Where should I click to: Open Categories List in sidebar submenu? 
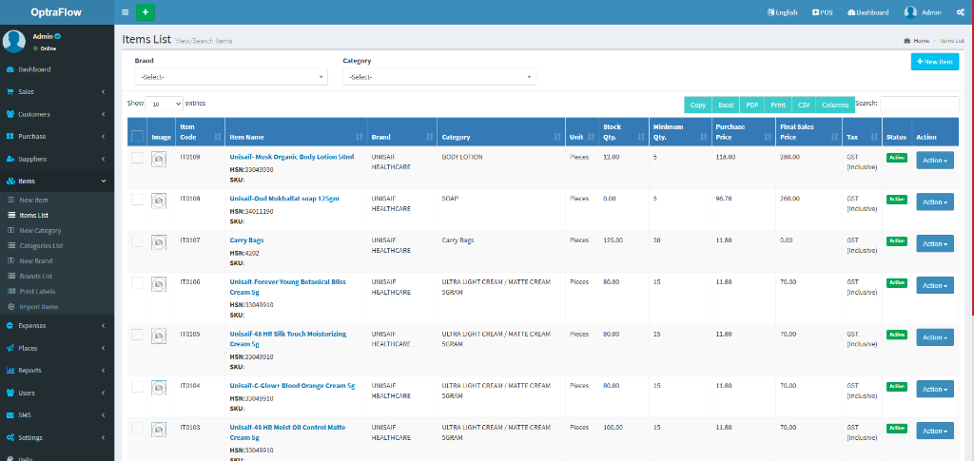click(x=57, y=245)
